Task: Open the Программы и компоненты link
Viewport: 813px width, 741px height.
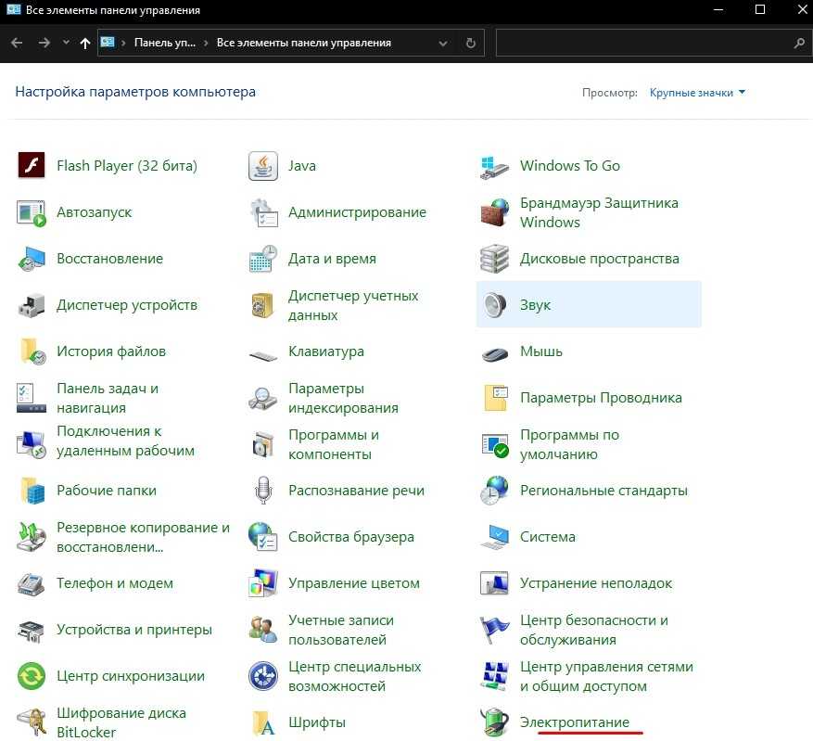Action: [x=333, y=444]
